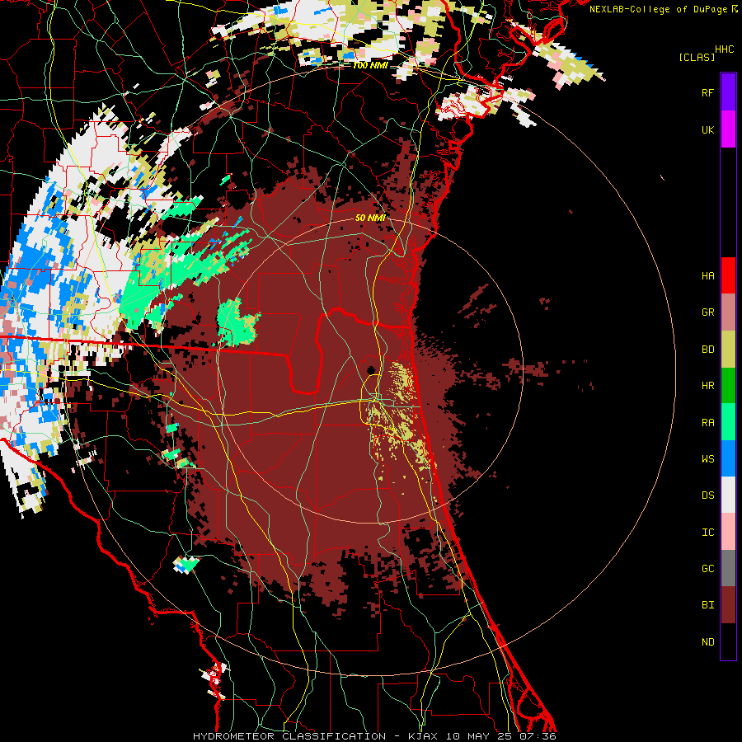Image resolution: width=742 pixels, height=742 pixels.
Task: Click the HR legend label
Action: 707,386
